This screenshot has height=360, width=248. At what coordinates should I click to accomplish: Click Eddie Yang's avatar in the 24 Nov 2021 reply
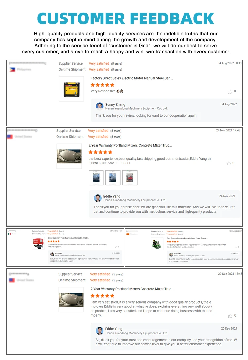point(98,198)
